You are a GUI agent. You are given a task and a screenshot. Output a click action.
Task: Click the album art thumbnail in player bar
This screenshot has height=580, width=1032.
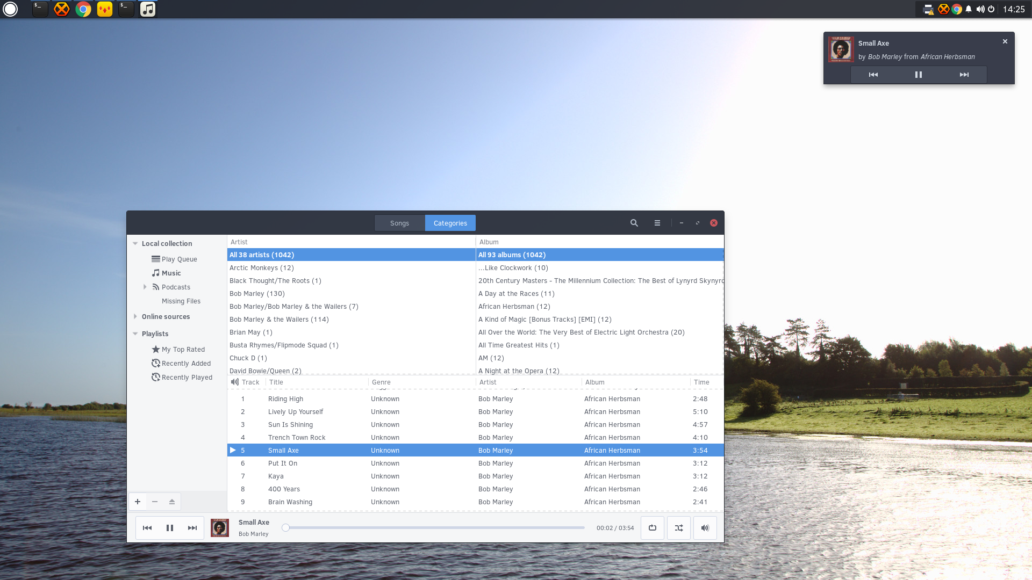tap(220, 528)
